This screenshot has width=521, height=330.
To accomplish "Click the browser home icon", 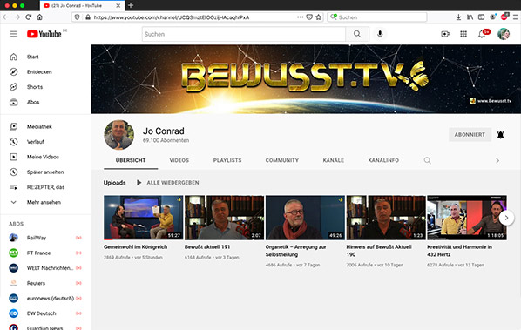I will (39, 17).
